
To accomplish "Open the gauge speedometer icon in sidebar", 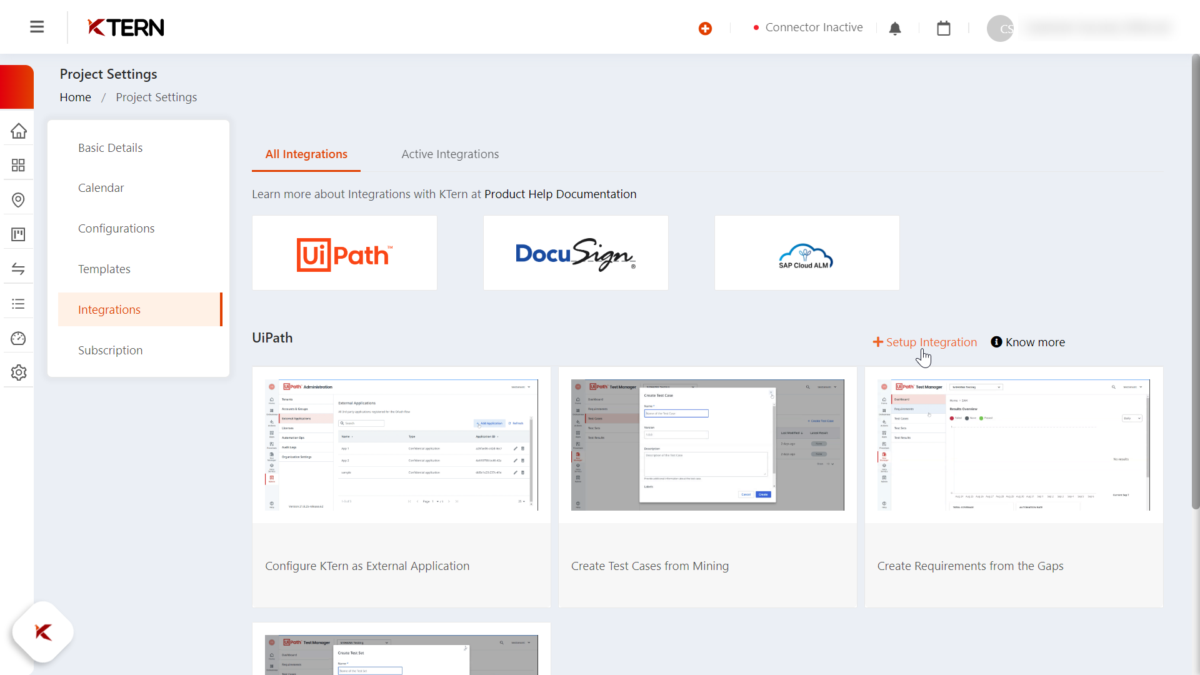I will tap(18, 338).
